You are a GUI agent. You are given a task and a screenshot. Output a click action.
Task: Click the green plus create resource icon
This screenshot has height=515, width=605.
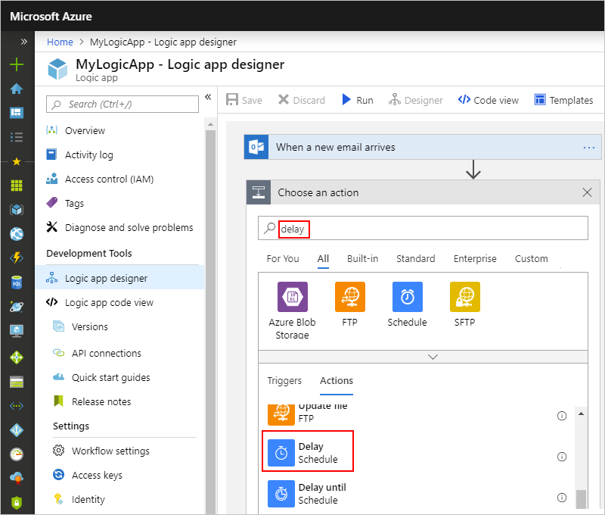pos(16,64)
